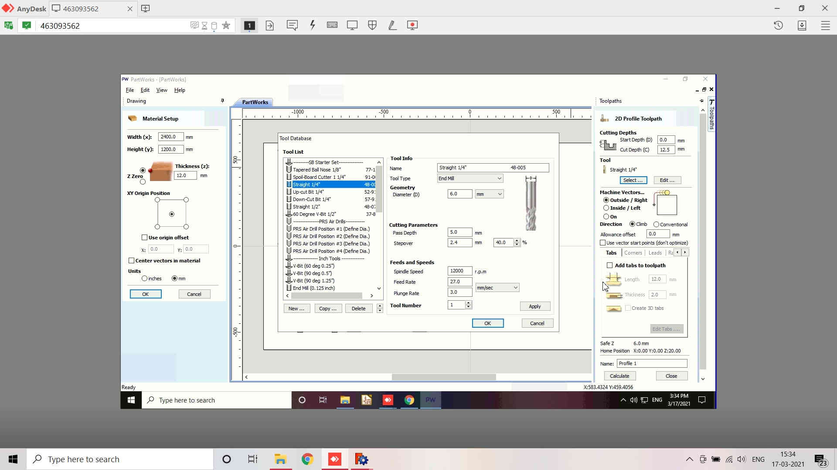Check Center vectors in material
This screenshot has height=470, width=837.
click(131, 261)
